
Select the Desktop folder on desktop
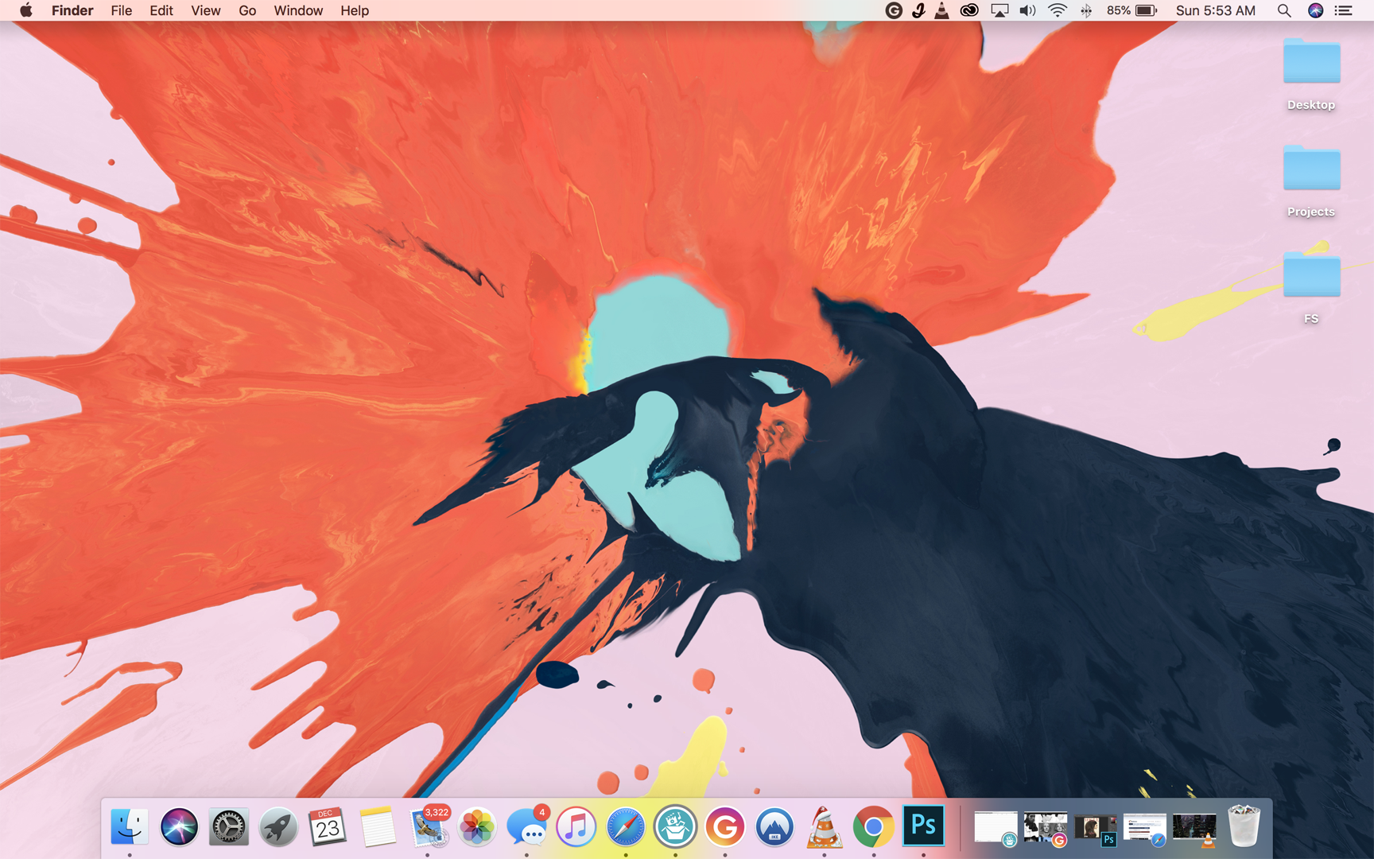pyautogui.click(x=1311, y=74)
